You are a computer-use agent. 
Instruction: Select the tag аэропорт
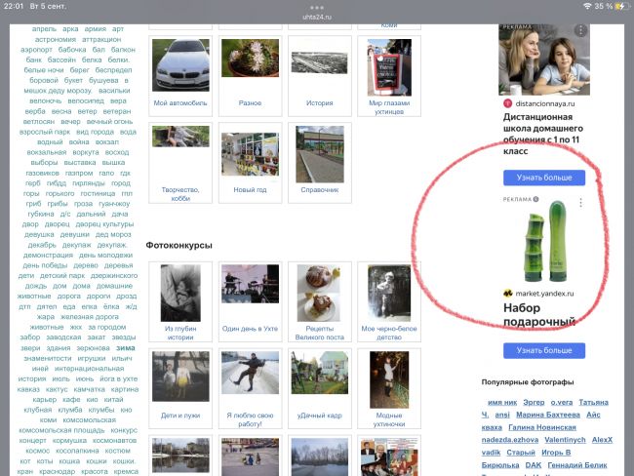pos(36,50)
